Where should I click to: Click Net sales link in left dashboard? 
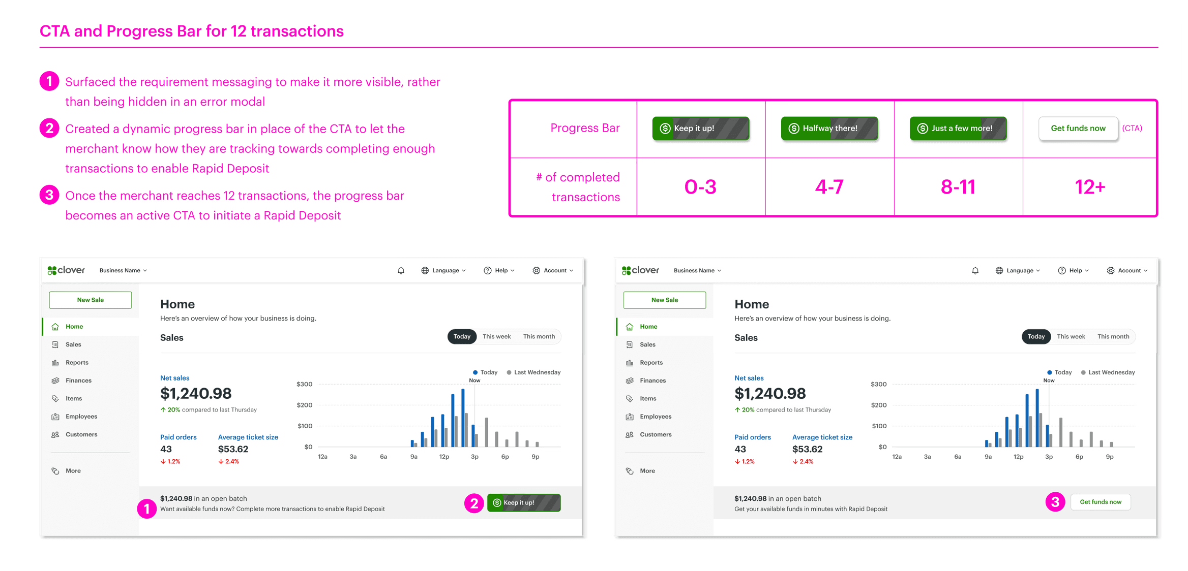click(x=174, y=378)
